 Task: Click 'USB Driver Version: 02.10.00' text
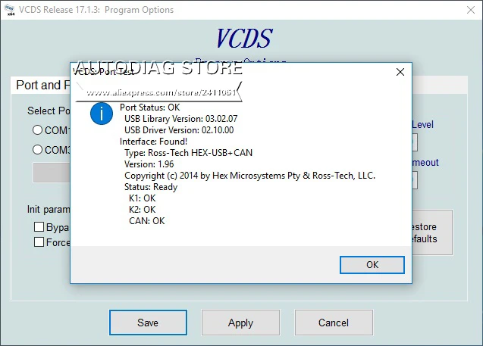[x=179, y=130]
